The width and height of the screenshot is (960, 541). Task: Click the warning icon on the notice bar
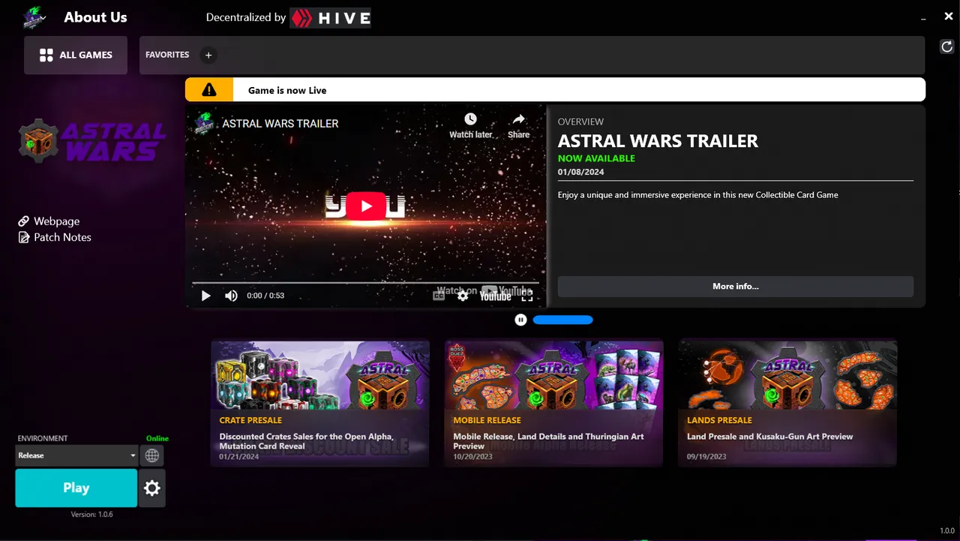[209, 90]
